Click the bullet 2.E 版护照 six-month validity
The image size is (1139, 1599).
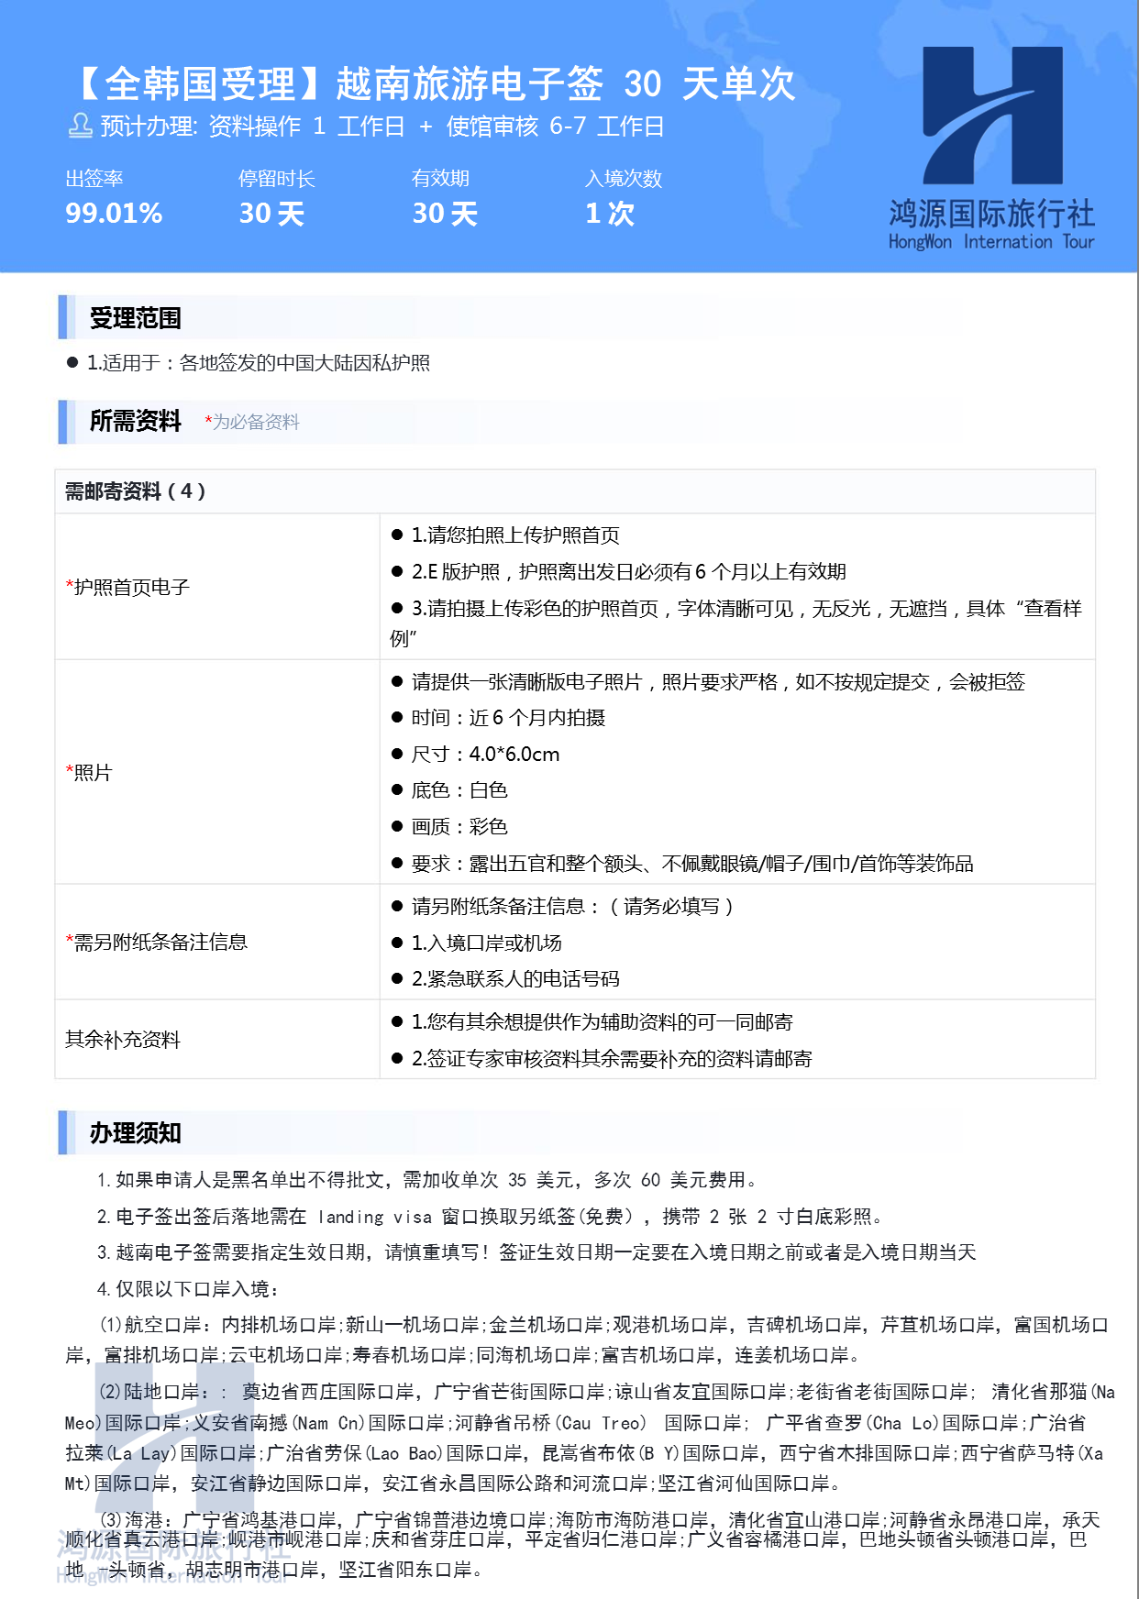(619, 572)
